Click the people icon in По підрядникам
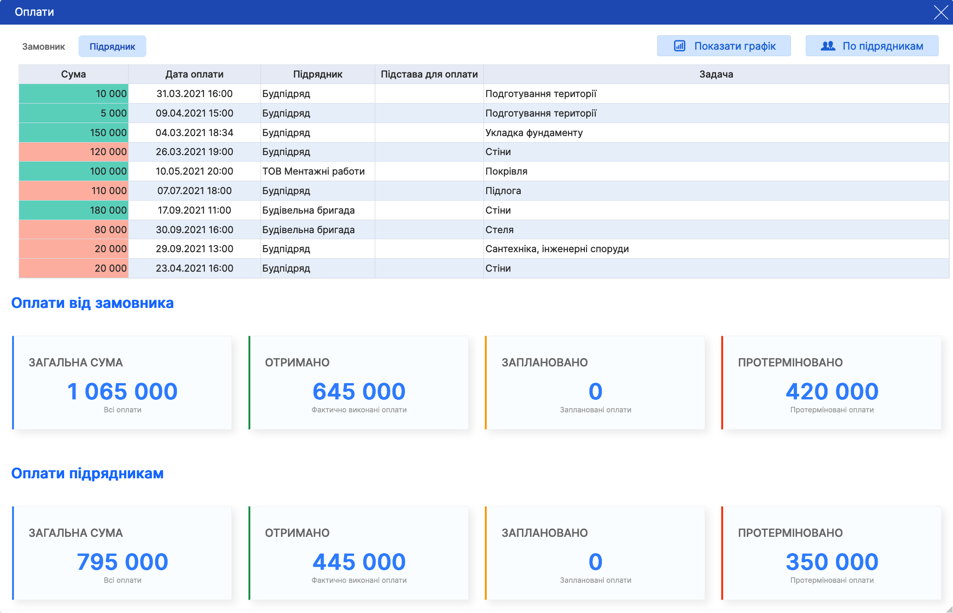The width and height of the screenshot is (953, 613). pos(828,46)
